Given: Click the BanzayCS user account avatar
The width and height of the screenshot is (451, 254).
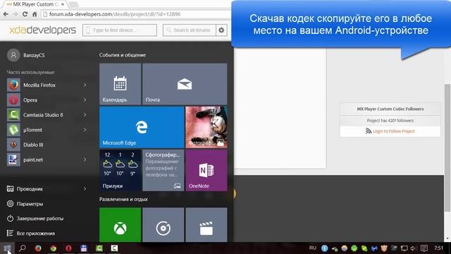Looking at the screenshot, I should point(13,55).
